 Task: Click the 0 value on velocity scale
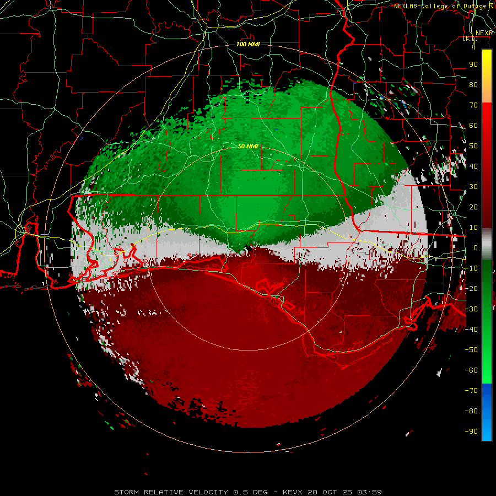[x=476, y=247]
